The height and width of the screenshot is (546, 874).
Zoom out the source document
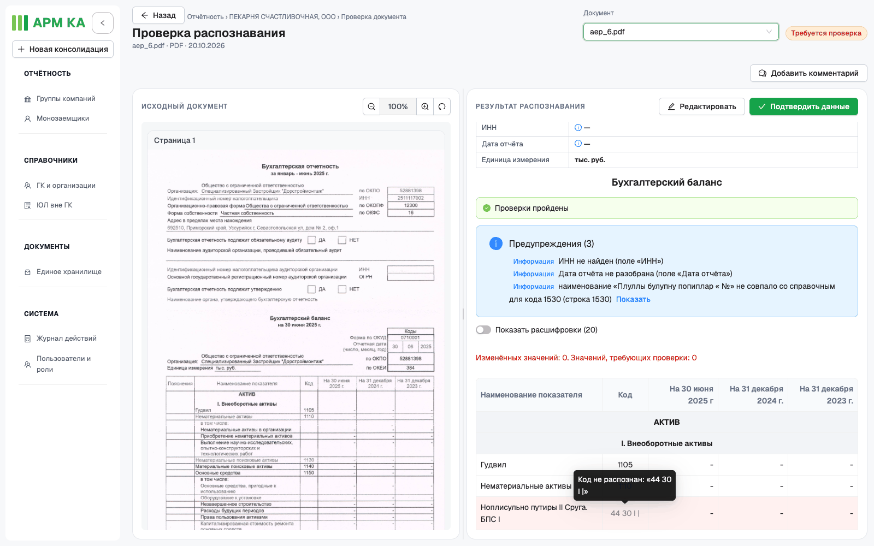pyautogui.click(x=371, y=106)
